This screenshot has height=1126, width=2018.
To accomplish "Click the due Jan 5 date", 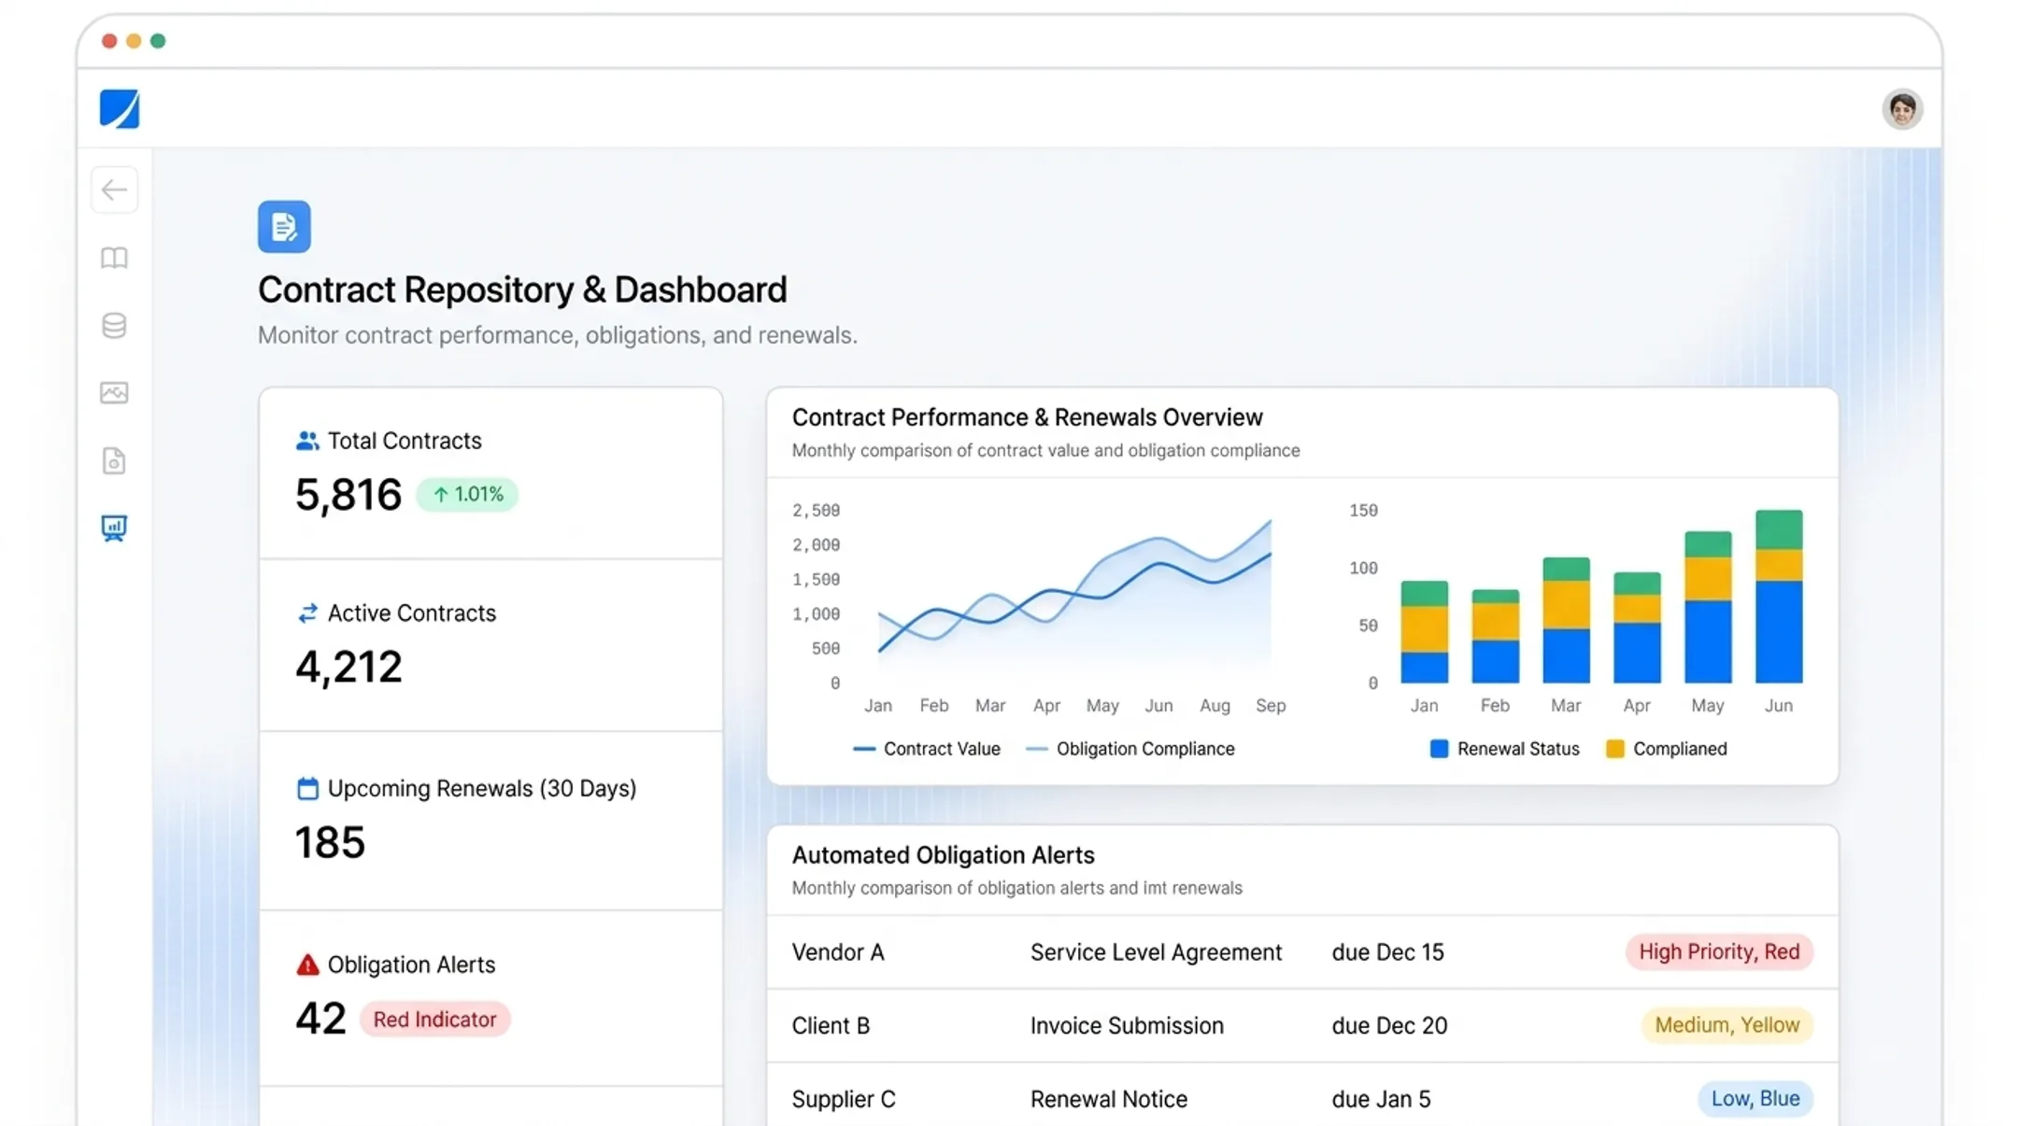I will (x=1381, y=1099).
